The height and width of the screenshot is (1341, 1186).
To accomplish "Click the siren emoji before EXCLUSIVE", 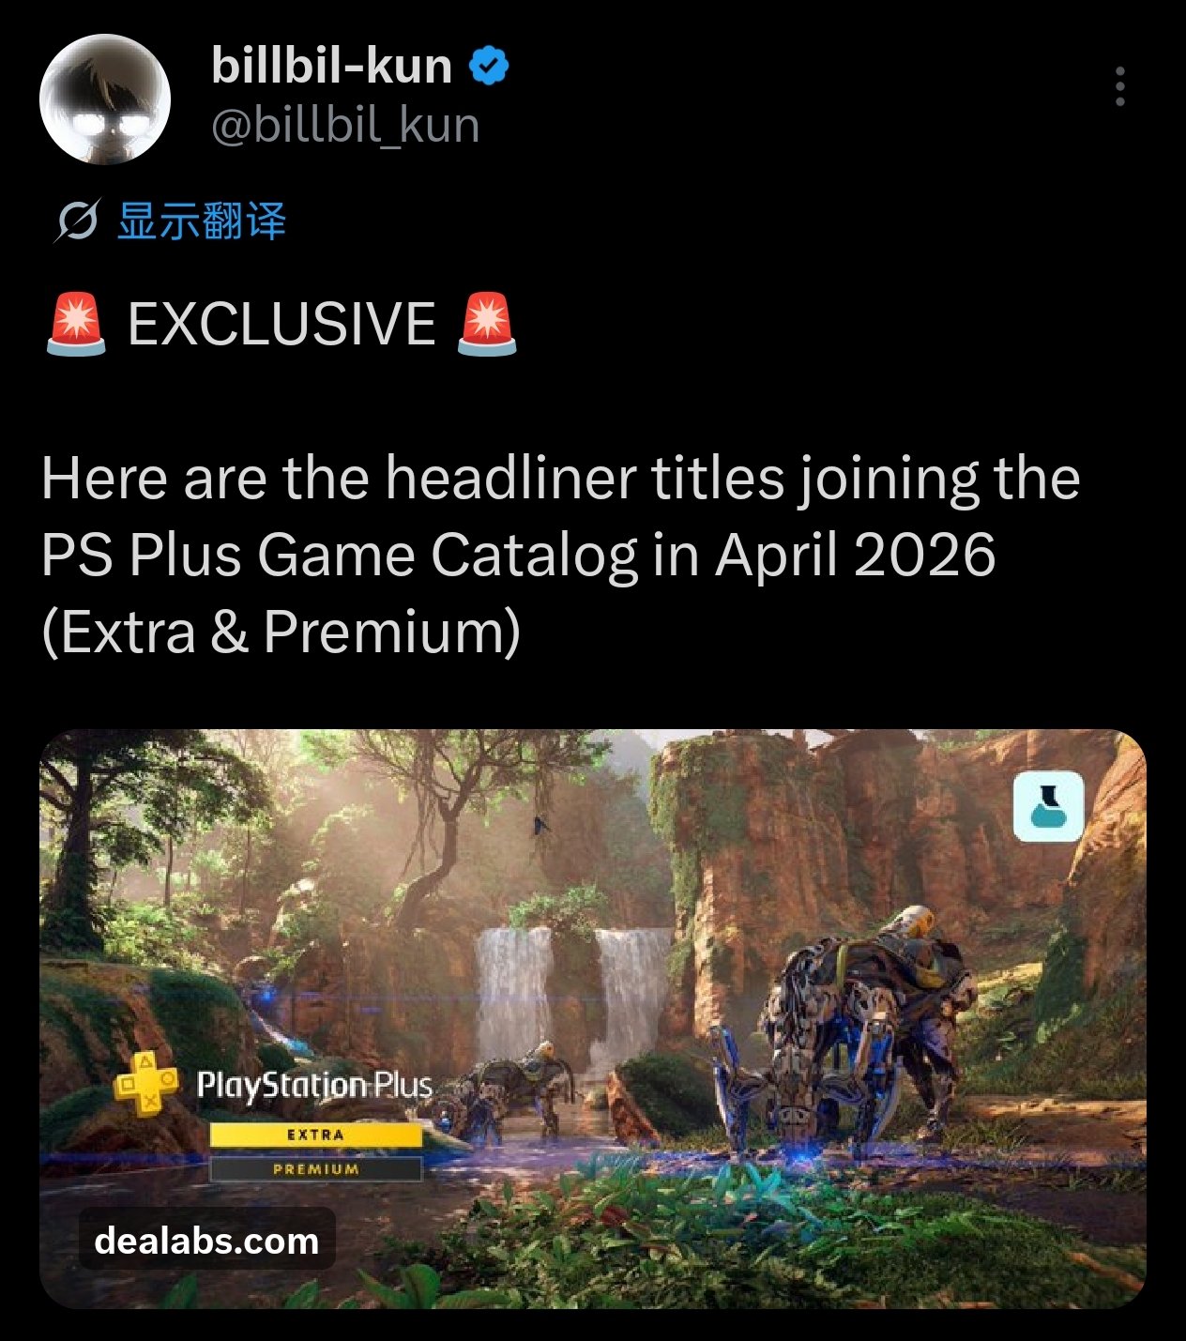I will (x=76, y=324).
